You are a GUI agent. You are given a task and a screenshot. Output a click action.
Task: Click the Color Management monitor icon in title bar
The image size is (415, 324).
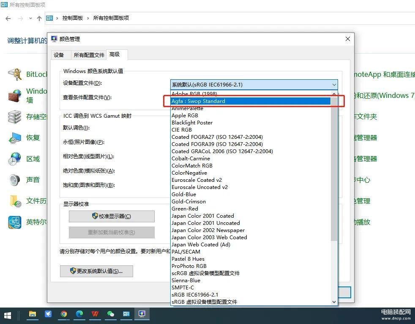click(54, 39)
